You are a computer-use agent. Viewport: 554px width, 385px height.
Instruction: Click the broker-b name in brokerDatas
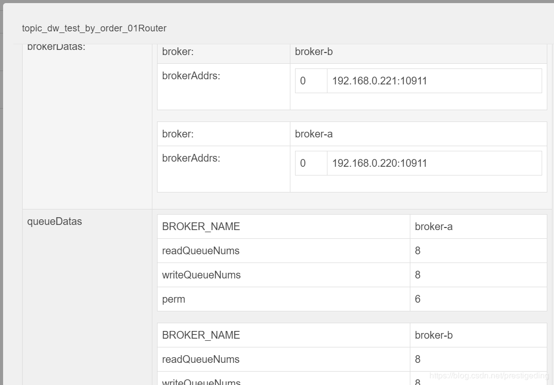pyautogui.click(x=314, y=51)
